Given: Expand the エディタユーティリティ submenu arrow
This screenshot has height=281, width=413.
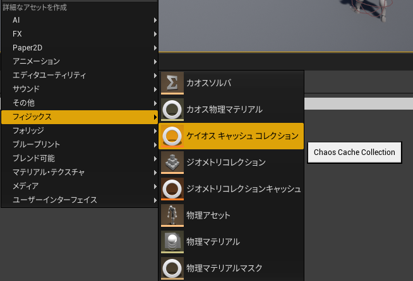Looking at the screenshot, I should pyautogui.click(x=155, y=76).
